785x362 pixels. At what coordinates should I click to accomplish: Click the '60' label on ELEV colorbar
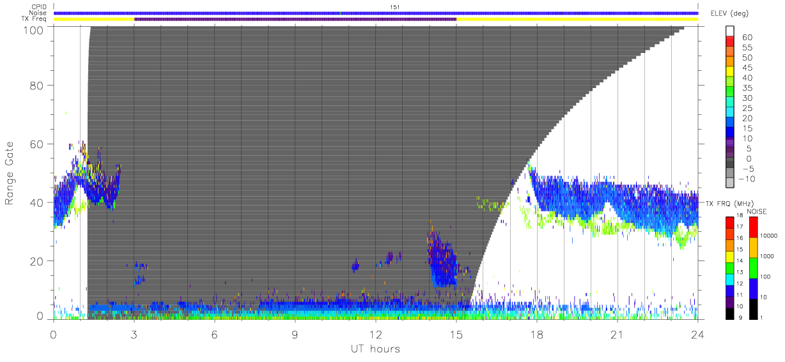749,38
